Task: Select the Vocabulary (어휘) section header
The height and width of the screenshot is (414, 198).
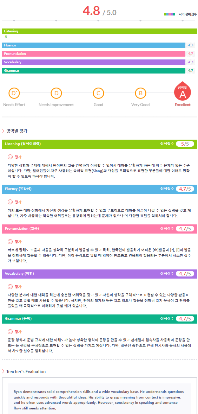Action: coord(99,274)
